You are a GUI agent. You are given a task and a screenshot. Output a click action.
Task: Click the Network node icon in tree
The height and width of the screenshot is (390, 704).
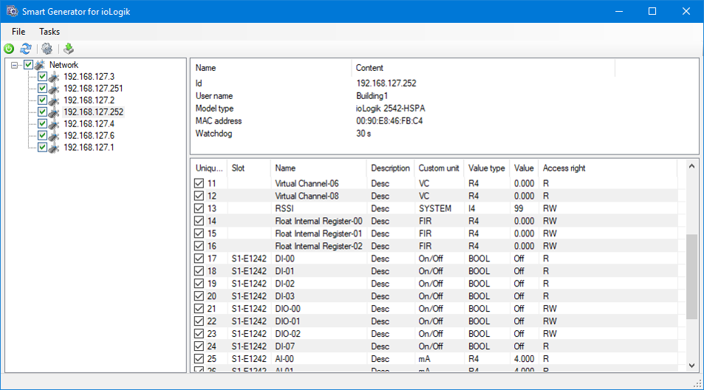(x=41, y=65)
